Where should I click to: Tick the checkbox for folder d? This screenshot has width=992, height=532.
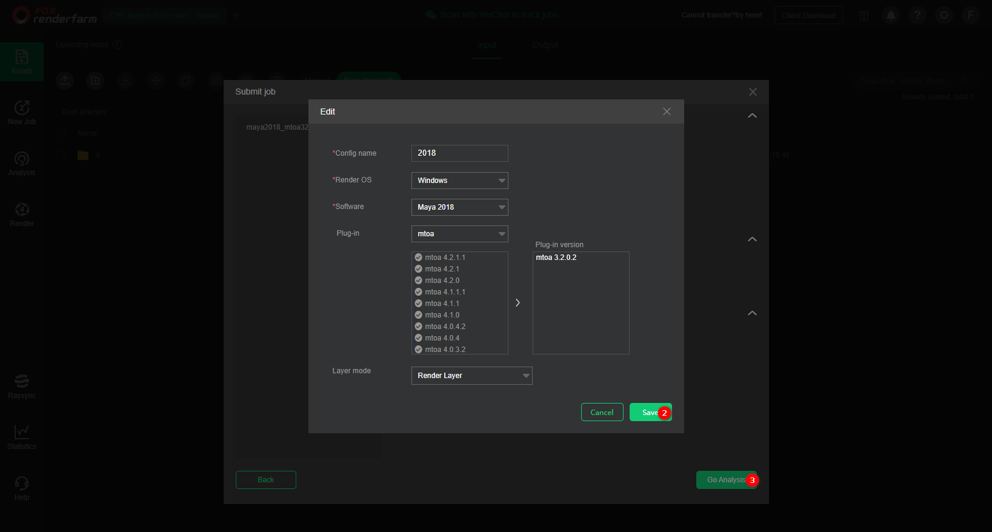point(61,155)
